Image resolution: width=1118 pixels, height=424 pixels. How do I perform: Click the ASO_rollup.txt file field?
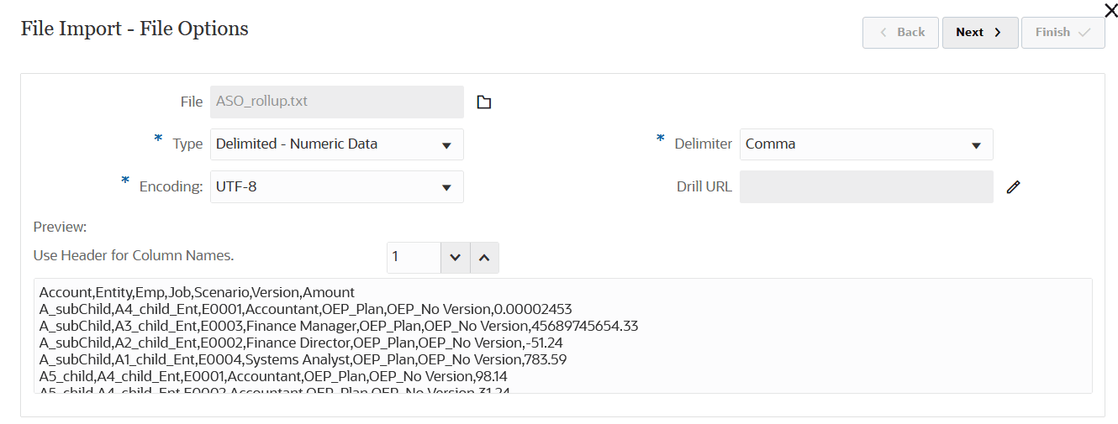(336, 102)
